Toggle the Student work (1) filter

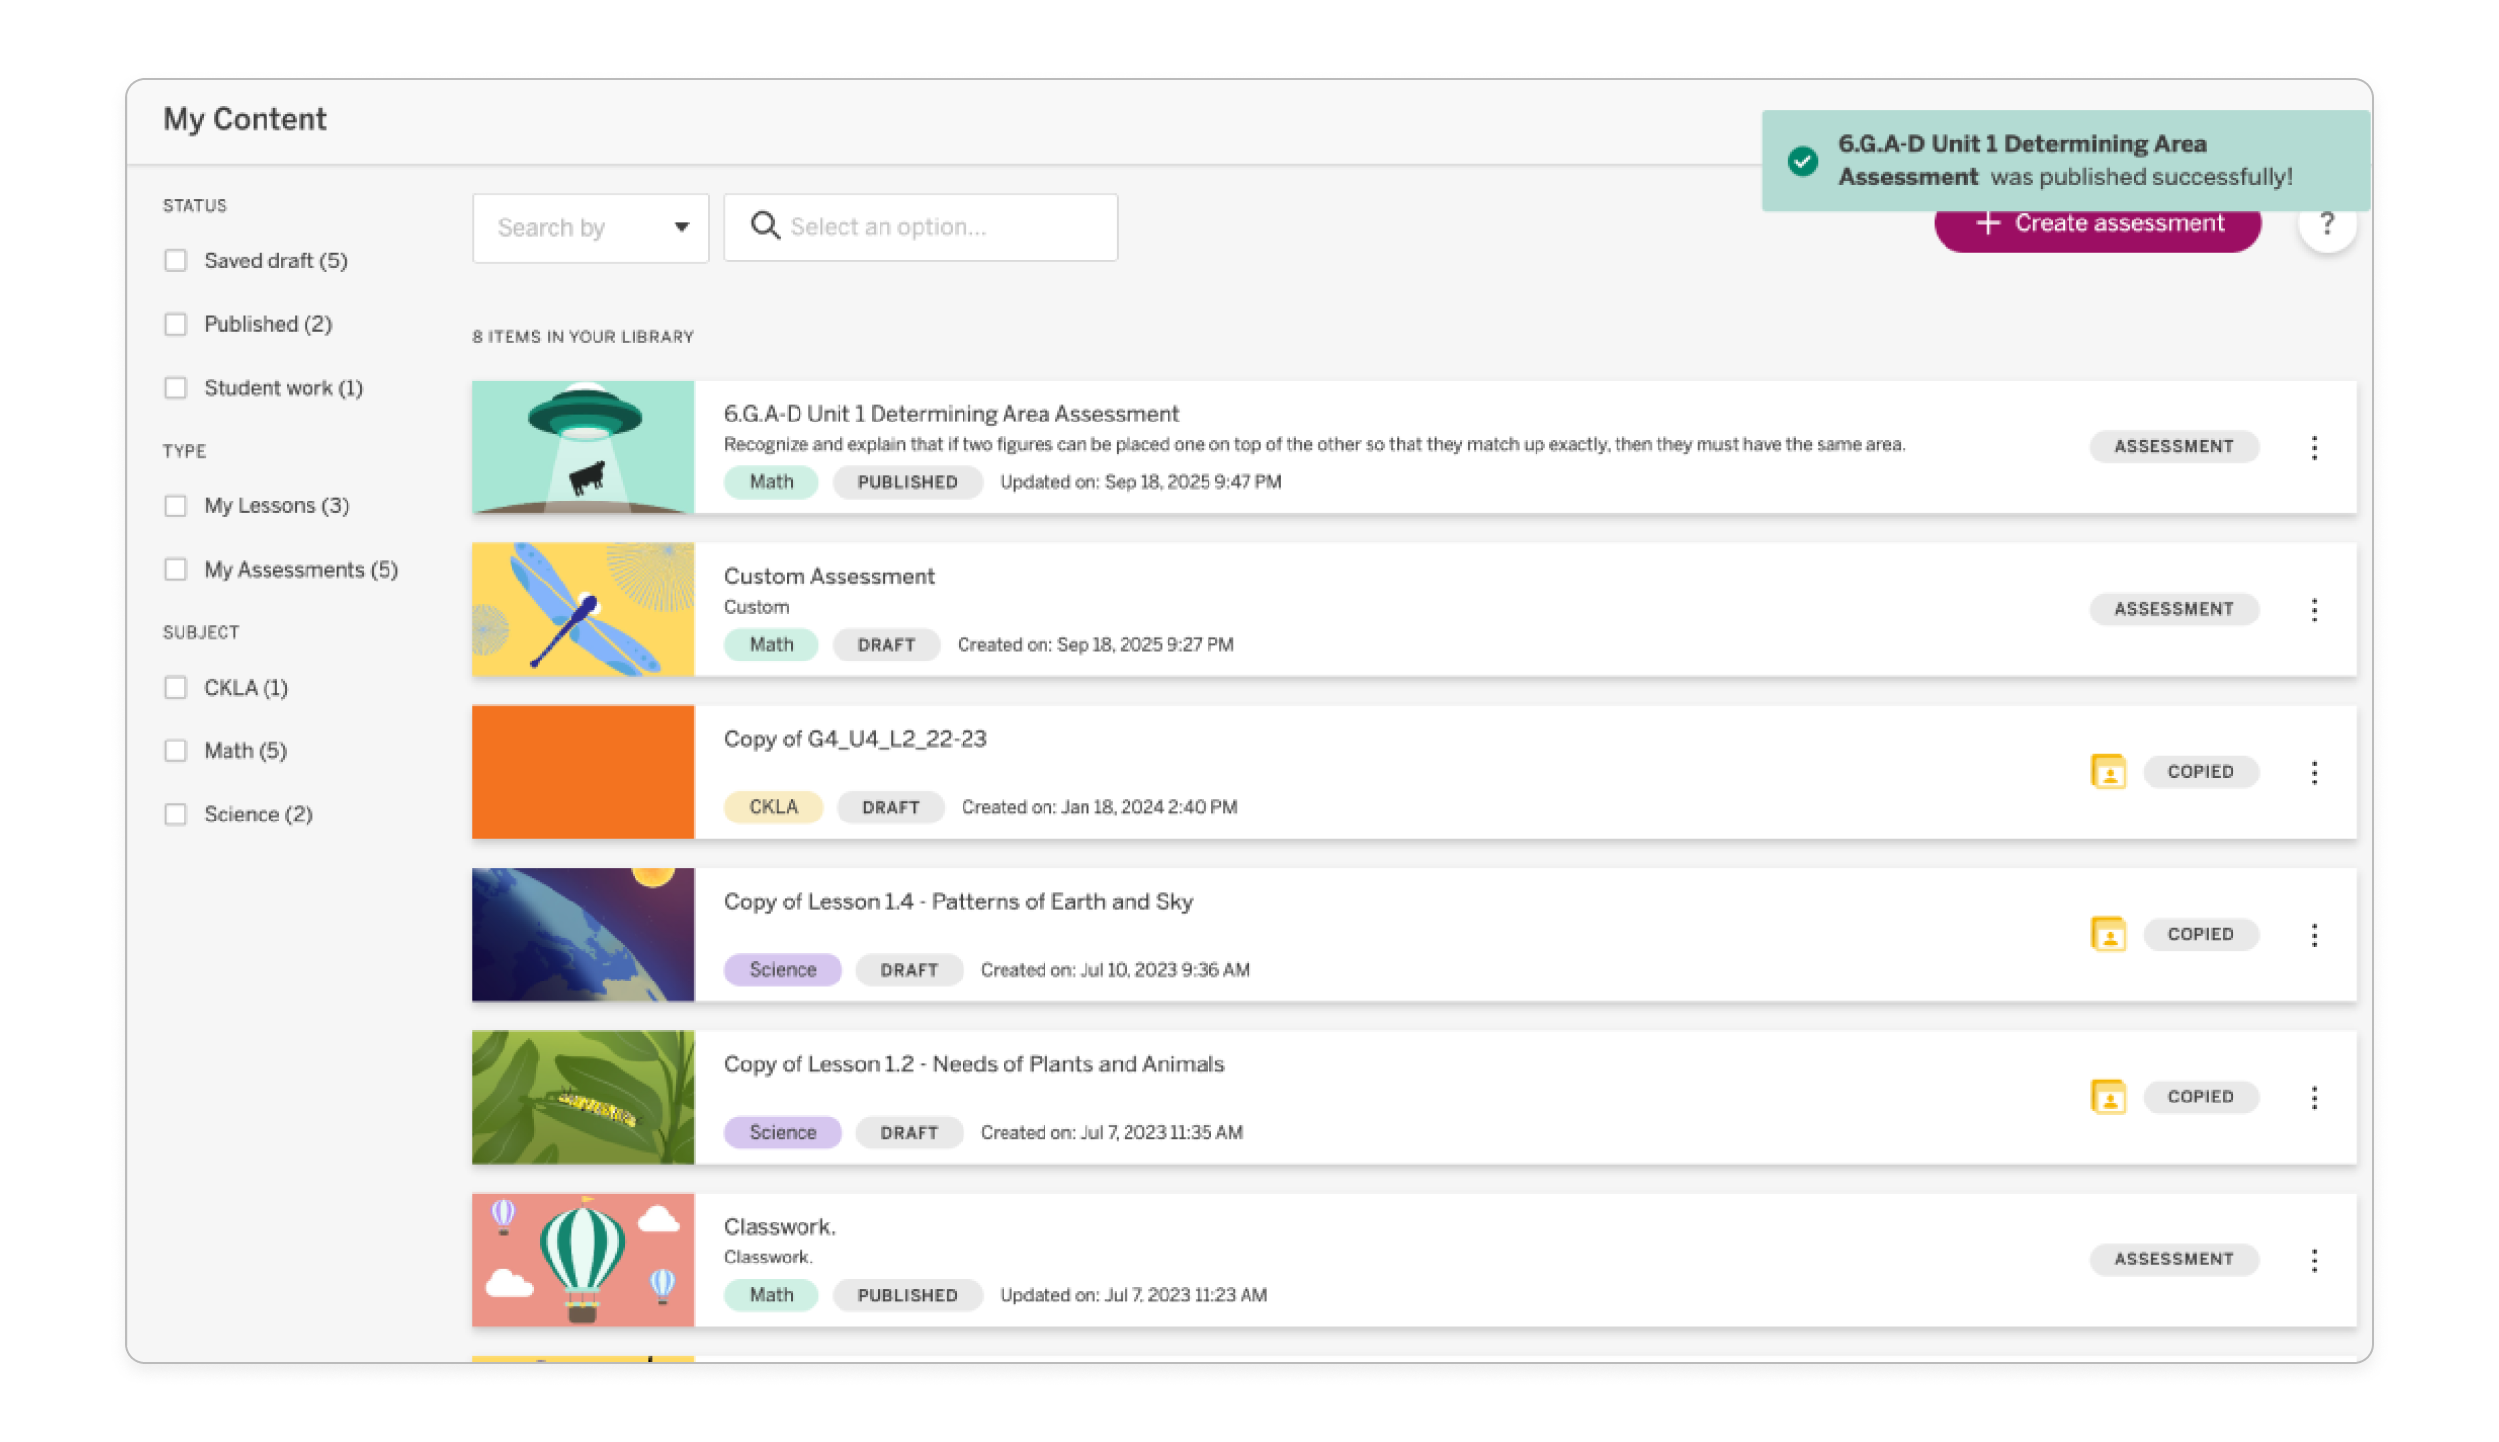coord(176,387)
